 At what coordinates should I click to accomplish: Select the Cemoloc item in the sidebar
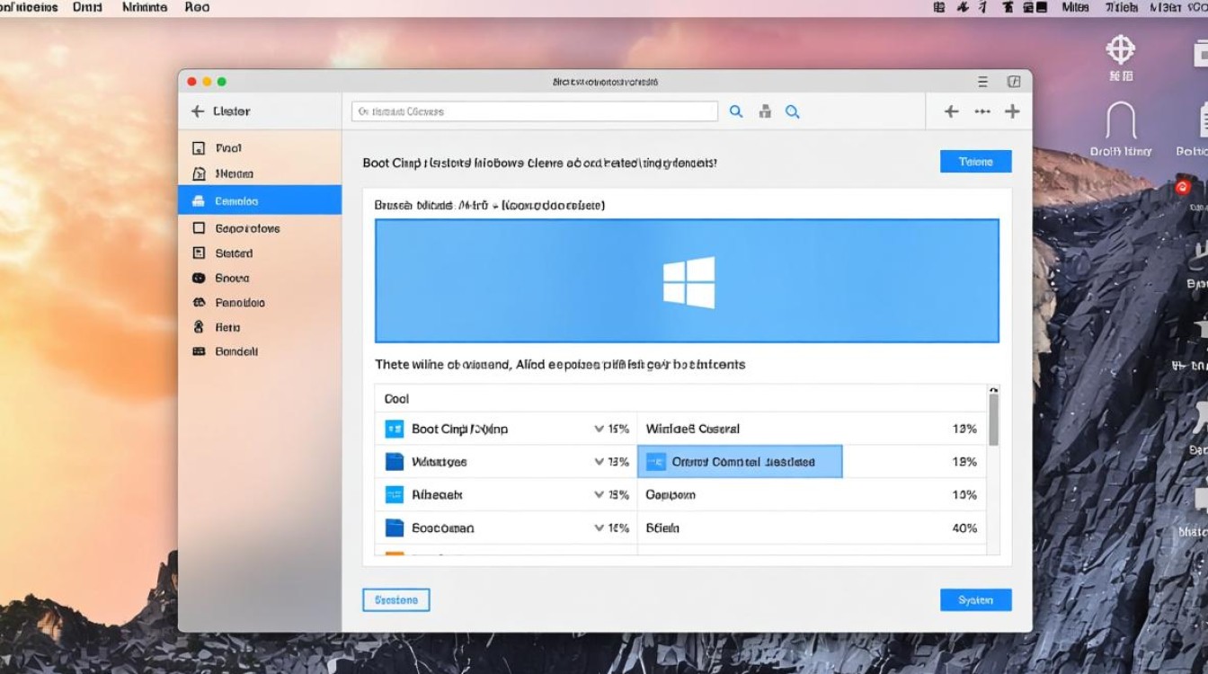(x=238, y=200)
